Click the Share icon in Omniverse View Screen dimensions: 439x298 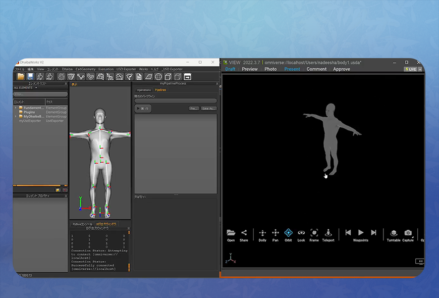click(x=244, y=233)
